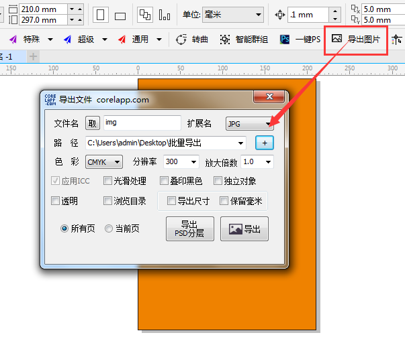Enable the 导出尺寸 export size checkbox

[171, 200]
